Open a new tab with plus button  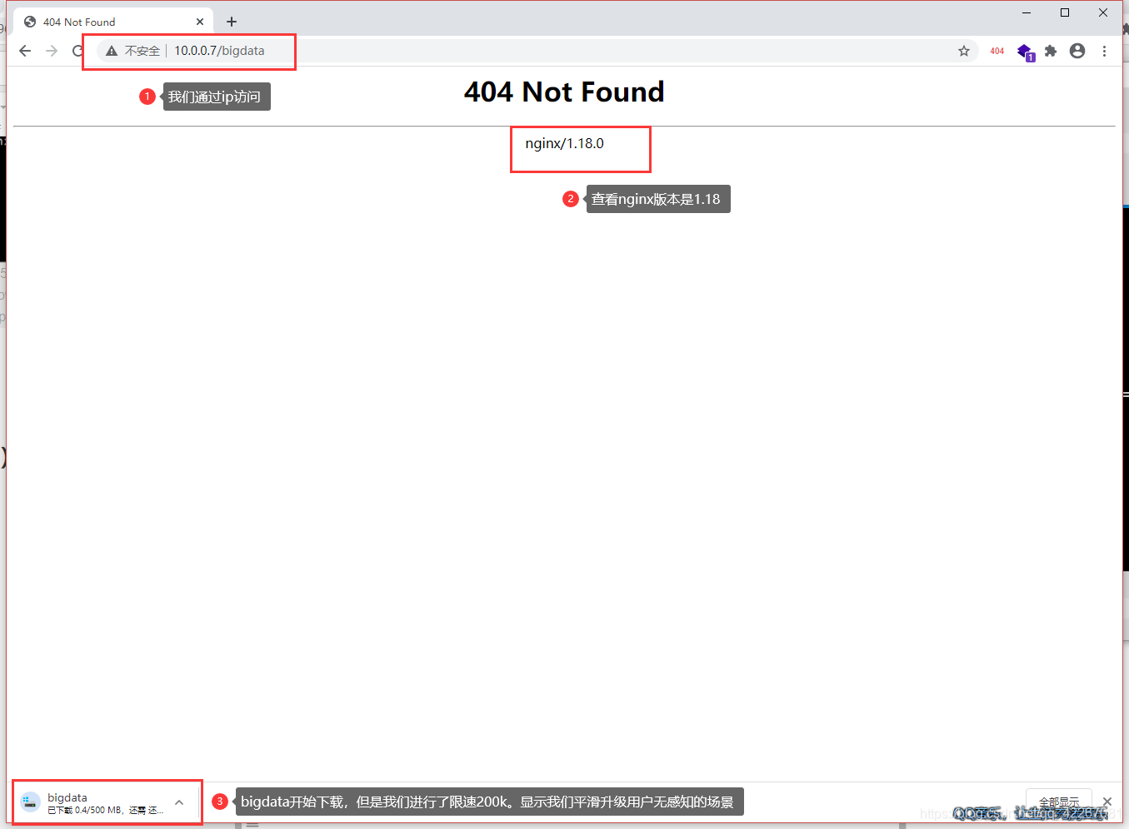232,22
